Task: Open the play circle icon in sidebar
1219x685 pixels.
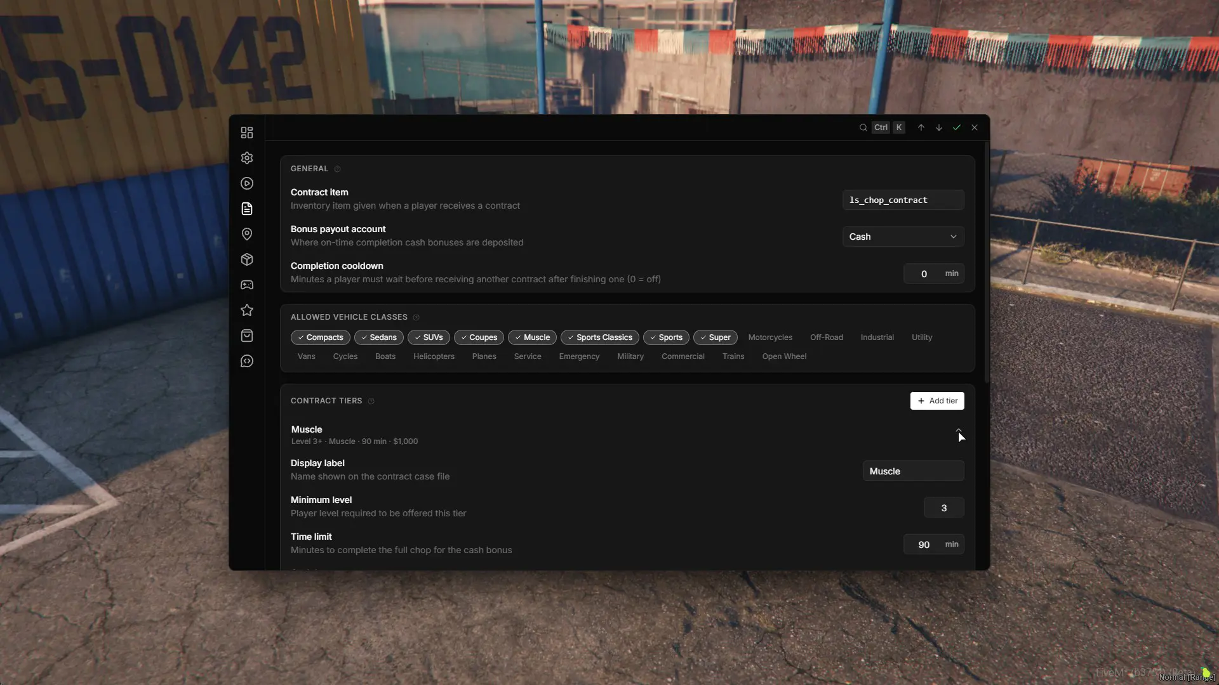Action: (247, 183)
